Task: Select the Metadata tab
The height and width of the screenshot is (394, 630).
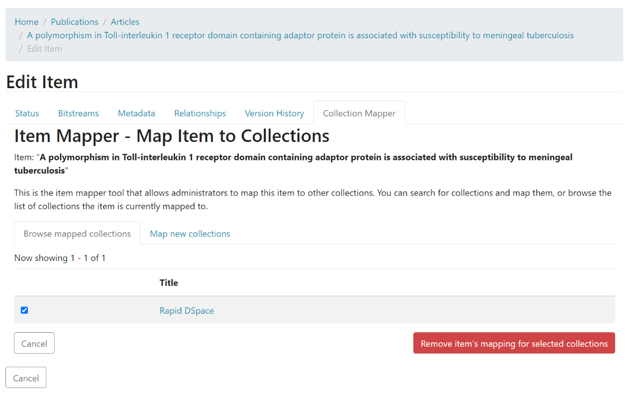Action: pos(136,114)
